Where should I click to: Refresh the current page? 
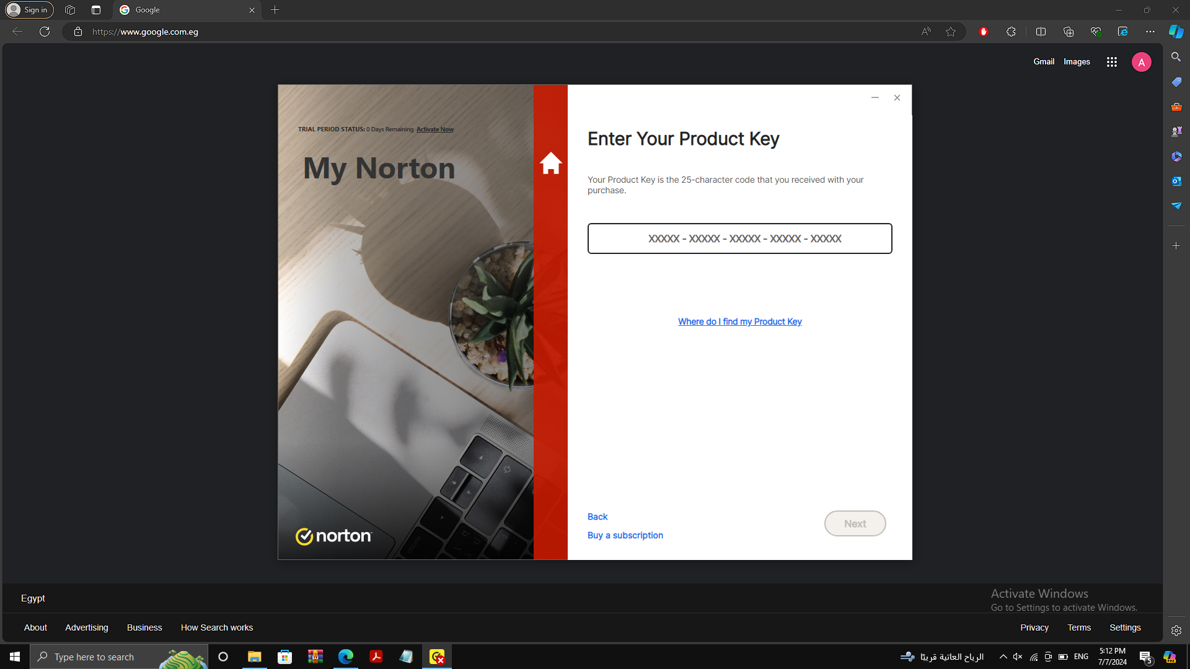click(x=45, y=32)
